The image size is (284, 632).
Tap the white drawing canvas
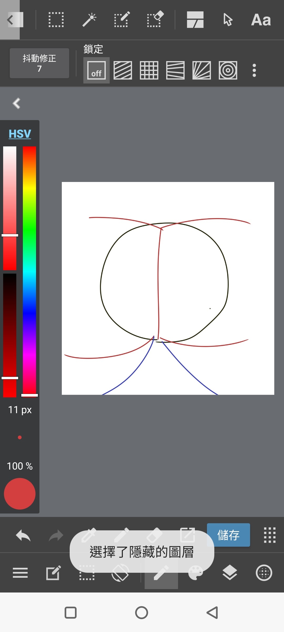pos(168,288)
